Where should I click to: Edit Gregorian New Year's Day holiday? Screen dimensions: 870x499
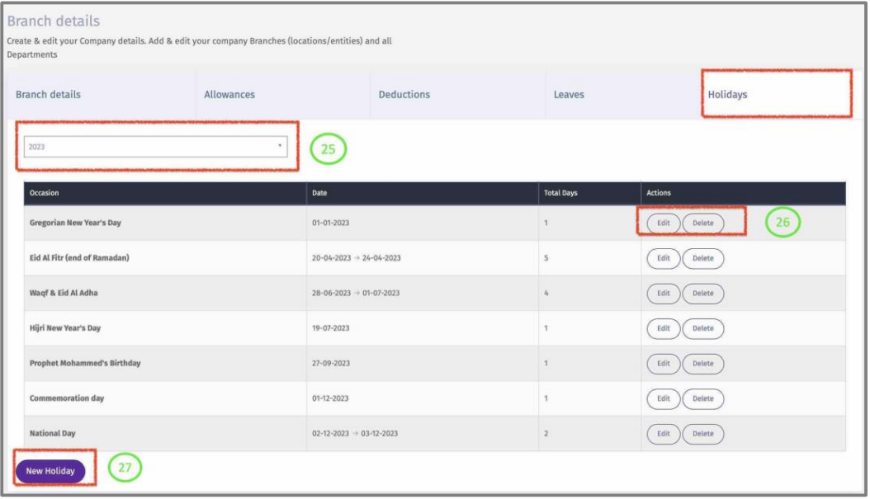click(663, 224)
